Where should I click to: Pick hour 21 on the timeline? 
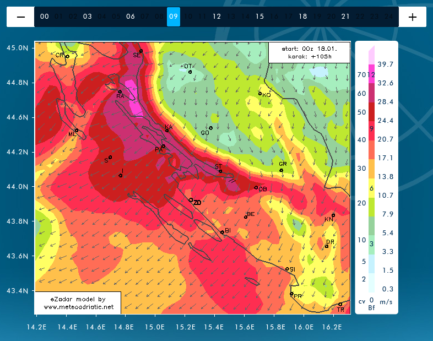click(345, 17)
